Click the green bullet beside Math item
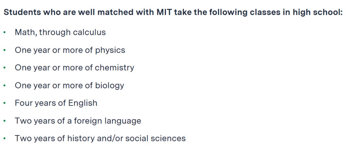This screenshot has width=350, height=152. [x=5, y=33]
